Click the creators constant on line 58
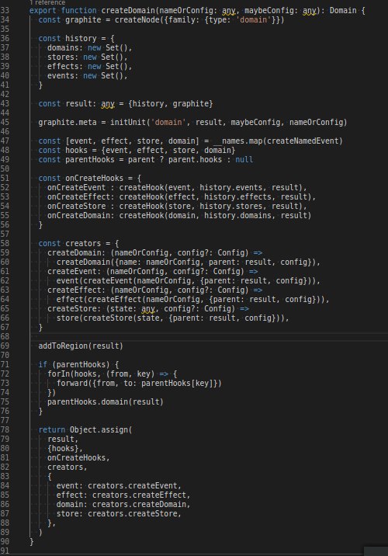 (83, 244)
